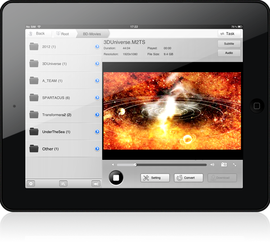Click the A_TEAM folder icon
This screenshot has height=242, width=270.
pos(34,80)
